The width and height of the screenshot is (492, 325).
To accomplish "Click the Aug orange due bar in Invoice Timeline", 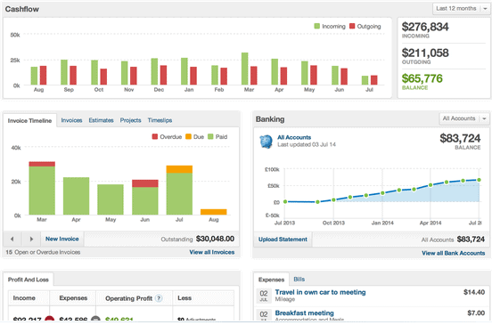I will (214, 212).
